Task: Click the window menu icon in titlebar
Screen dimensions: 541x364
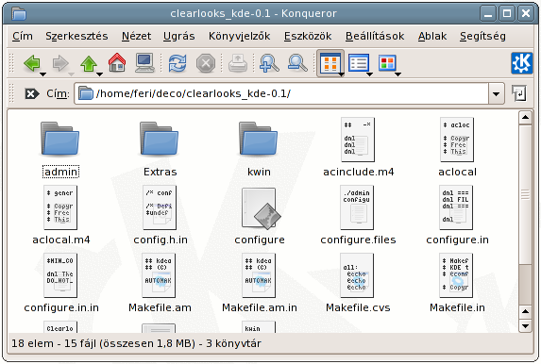Action: [19, 13]
